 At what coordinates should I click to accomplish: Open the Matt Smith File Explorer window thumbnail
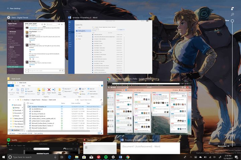55,108
